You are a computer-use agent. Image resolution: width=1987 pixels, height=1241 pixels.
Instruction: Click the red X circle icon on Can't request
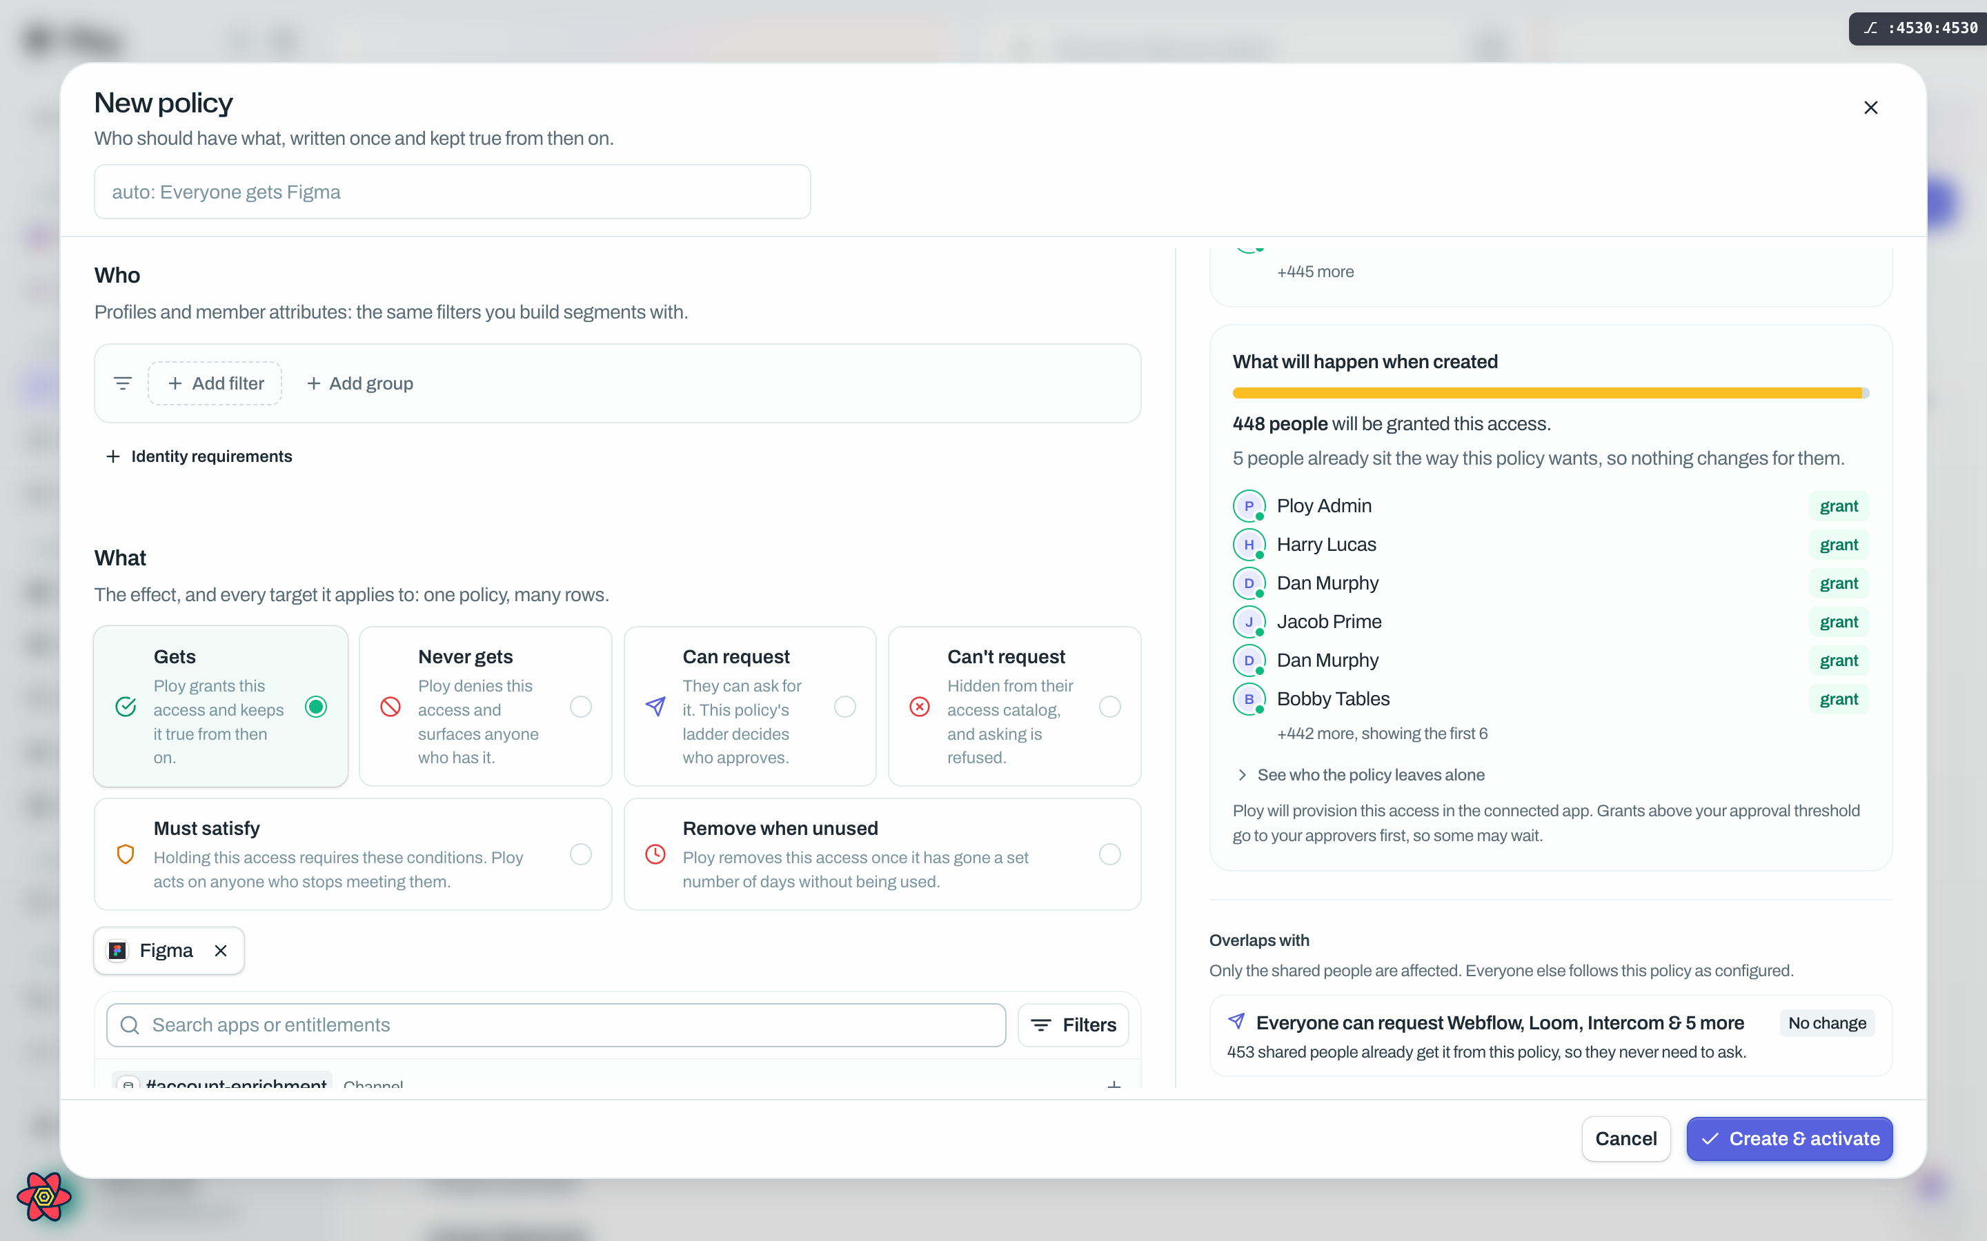click(x=920, y=707)
